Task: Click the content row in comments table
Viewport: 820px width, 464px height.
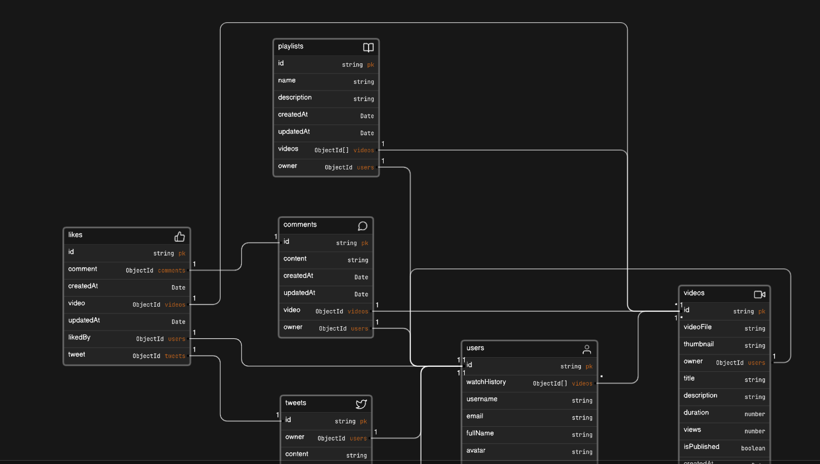Action: click(326, 260)
